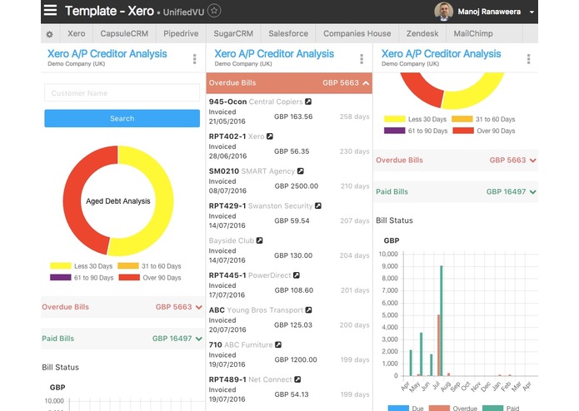Open options menu of the middle Creditor Analysis panel
This screenshot has width=579, height=411.
(362, 59)
